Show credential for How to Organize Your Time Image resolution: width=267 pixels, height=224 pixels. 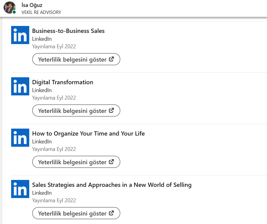pyautogui.click(x=76, y=162)
